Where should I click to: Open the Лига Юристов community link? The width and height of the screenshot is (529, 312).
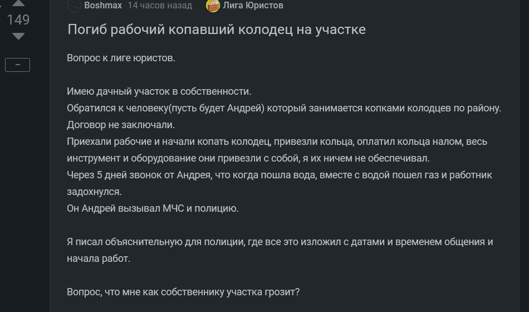253,6
